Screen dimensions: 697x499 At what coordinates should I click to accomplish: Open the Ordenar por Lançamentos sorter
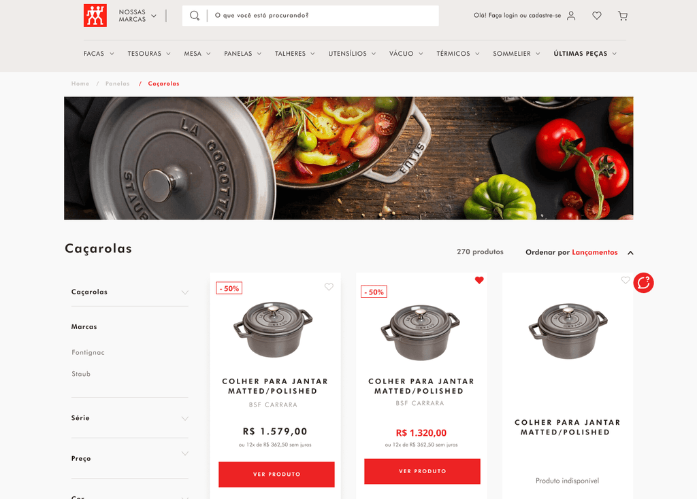(579, 252)
